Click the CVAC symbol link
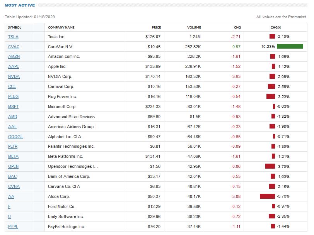This screenshot has height=235, width=314. (14, 47)
